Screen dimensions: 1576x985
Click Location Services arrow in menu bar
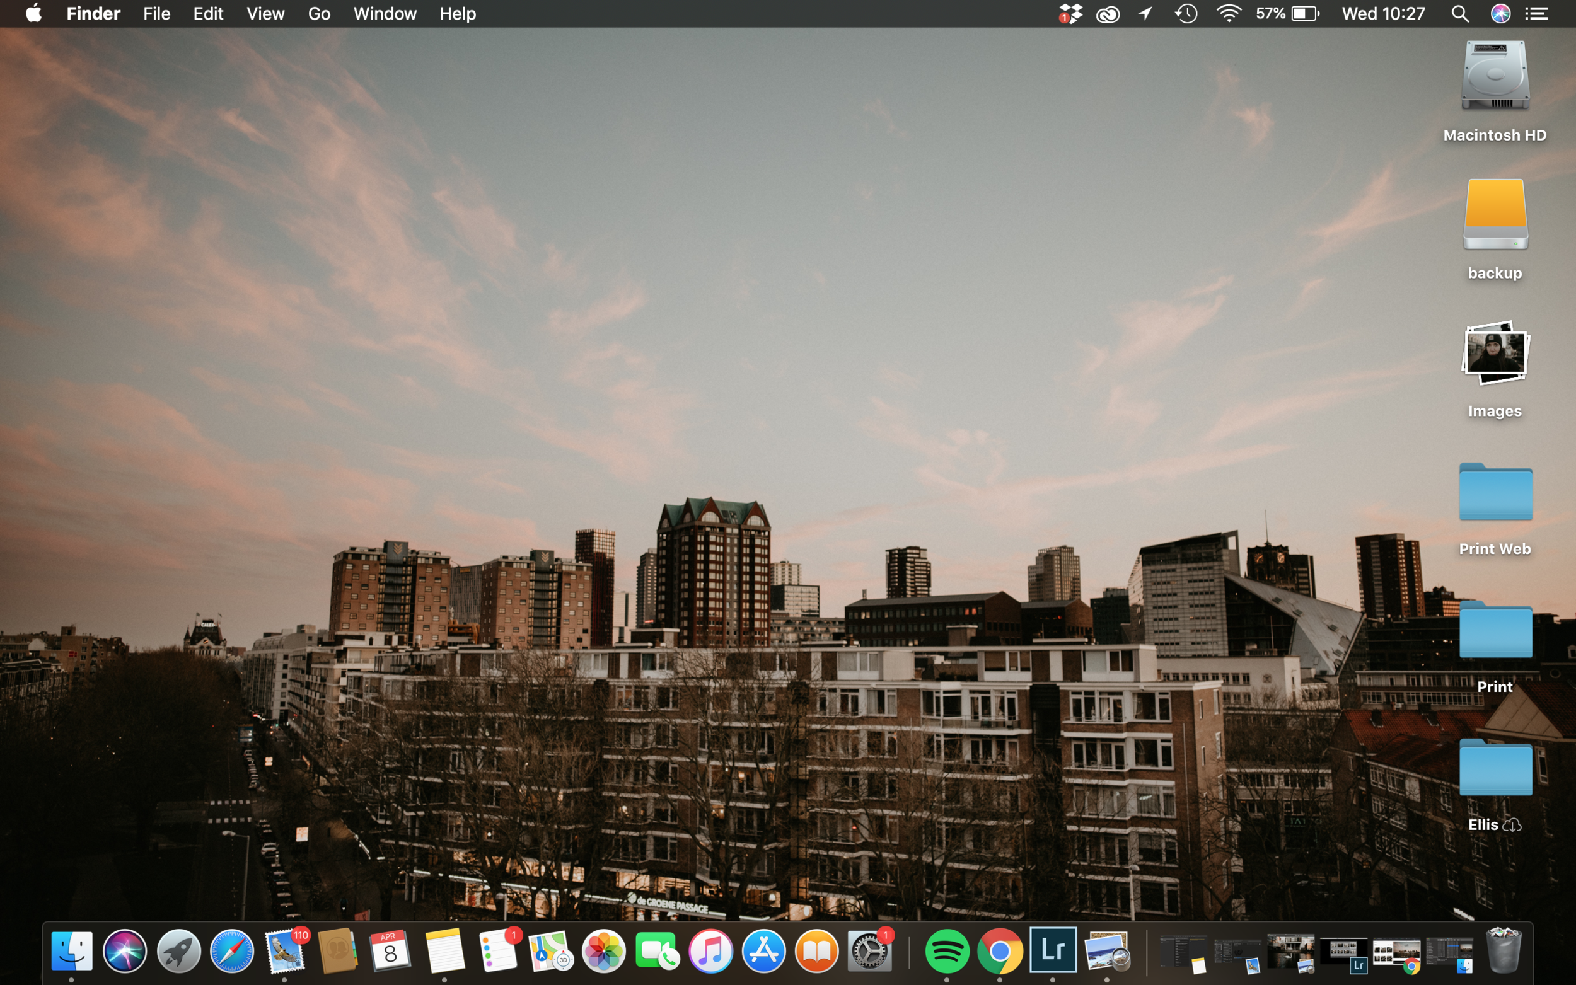click(x=1145, y=14)
